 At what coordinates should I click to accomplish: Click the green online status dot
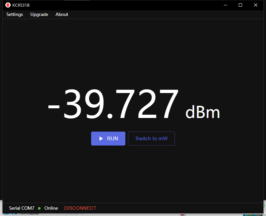tap(39, 208)
